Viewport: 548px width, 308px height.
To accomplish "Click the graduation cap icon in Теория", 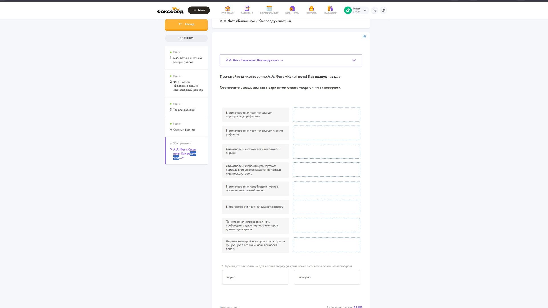I will tap(181, 38).
